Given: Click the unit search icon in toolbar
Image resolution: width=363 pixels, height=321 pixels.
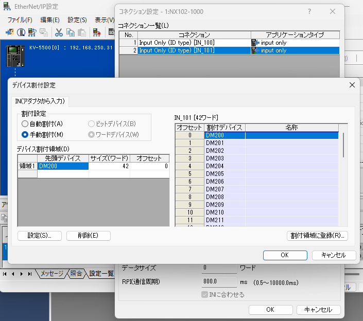Looking at the screenshot, I should (x=21, y=32).
